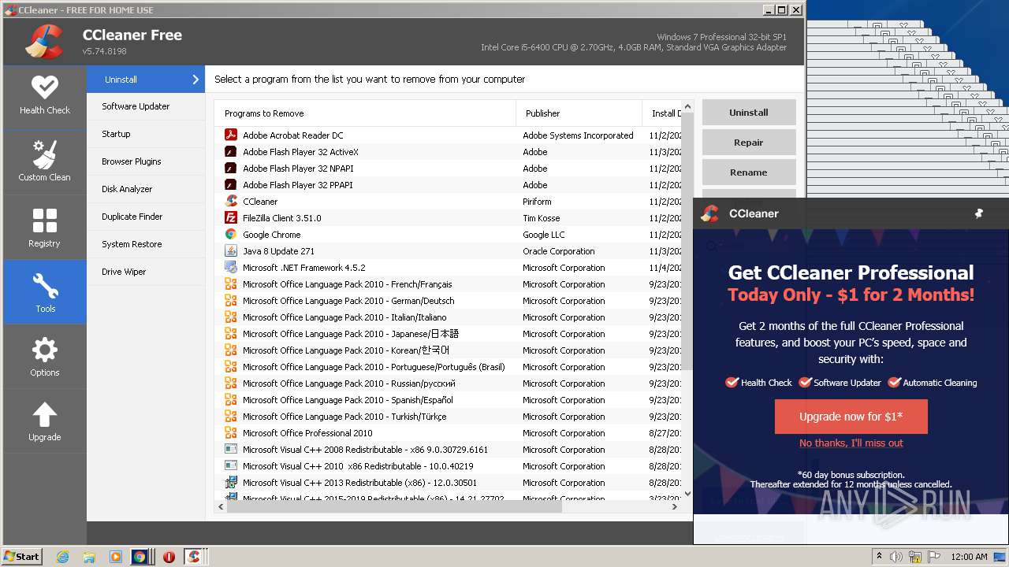Select Office Language Pack German/Deutsch row
1009x567 pixels.
pyautogui.click(x=448, y=300)
